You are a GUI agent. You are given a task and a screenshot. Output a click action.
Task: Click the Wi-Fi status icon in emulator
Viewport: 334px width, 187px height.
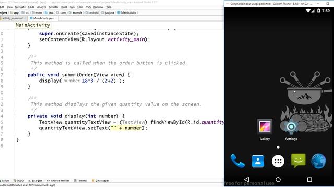[308, 10]
